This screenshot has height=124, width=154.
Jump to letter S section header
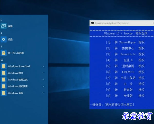pos(1,33)
